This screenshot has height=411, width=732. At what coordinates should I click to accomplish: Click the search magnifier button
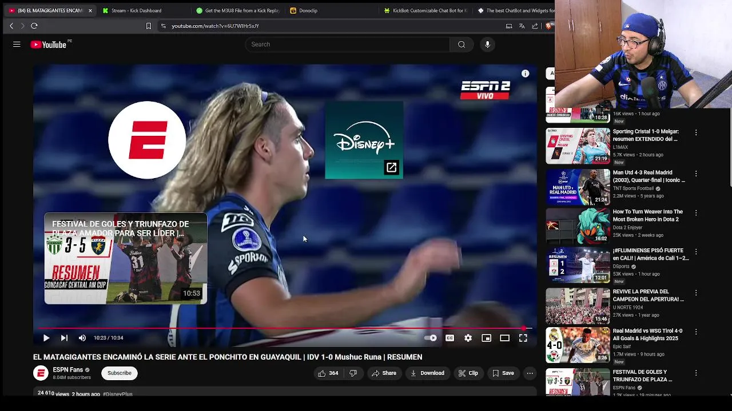(462, 45)
